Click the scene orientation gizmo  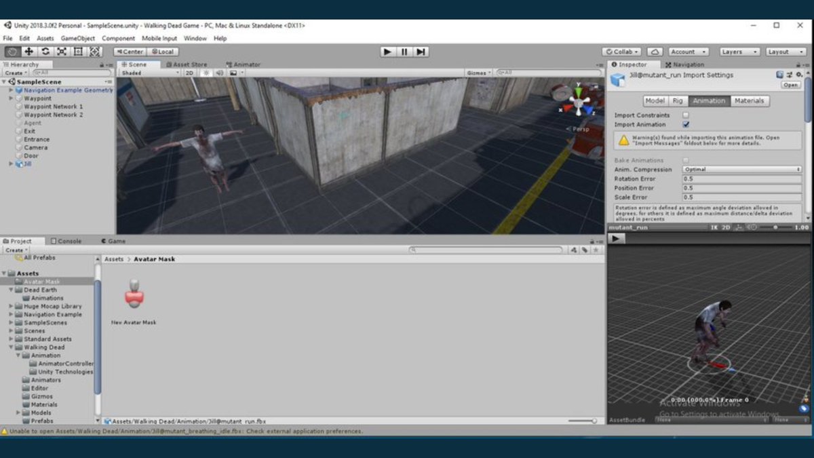pos(579,102)
